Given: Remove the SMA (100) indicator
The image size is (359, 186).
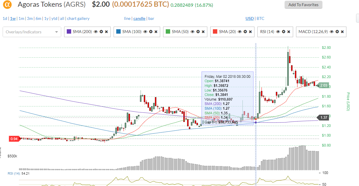Looking at the screenshot, I should (x=156, y=32).
